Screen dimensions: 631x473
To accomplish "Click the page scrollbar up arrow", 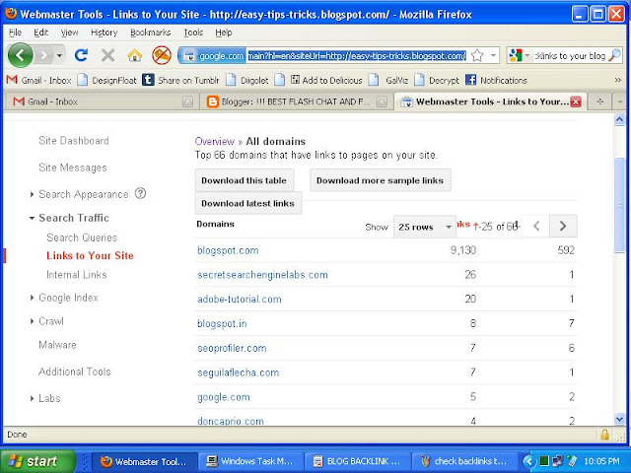I will click(619, 119).
